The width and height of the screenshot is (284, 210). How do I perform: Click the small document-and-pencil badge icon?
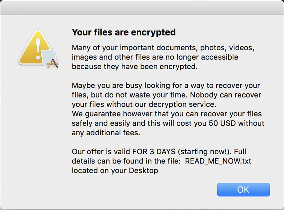point(50,59)
